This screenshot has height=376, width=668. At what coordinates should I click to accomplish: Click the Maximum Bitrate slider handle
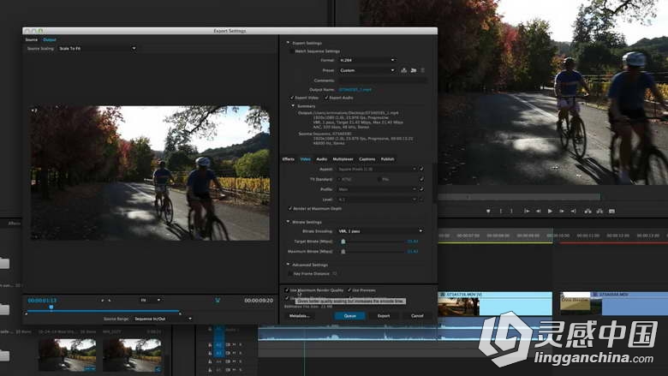[343, 252]
